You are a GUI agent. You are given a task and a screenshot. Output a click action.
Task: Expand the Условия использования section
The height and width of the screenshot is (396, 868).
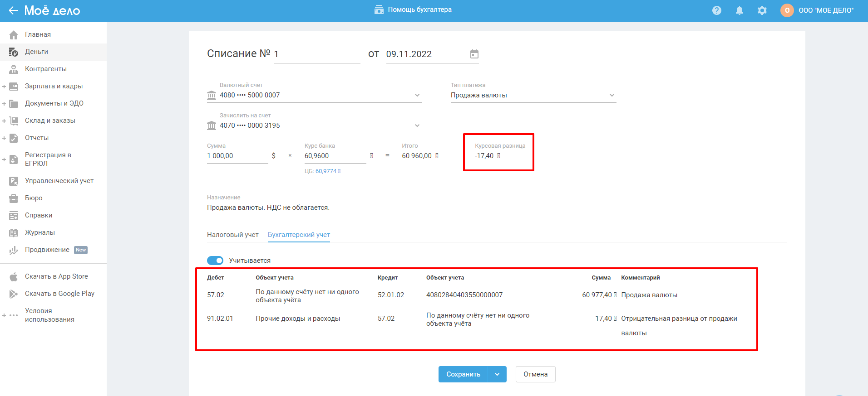tap(4, 315)
